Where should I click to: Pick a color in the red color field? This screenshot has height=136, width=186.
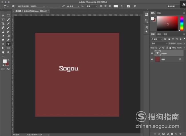(x=167, y=23)
